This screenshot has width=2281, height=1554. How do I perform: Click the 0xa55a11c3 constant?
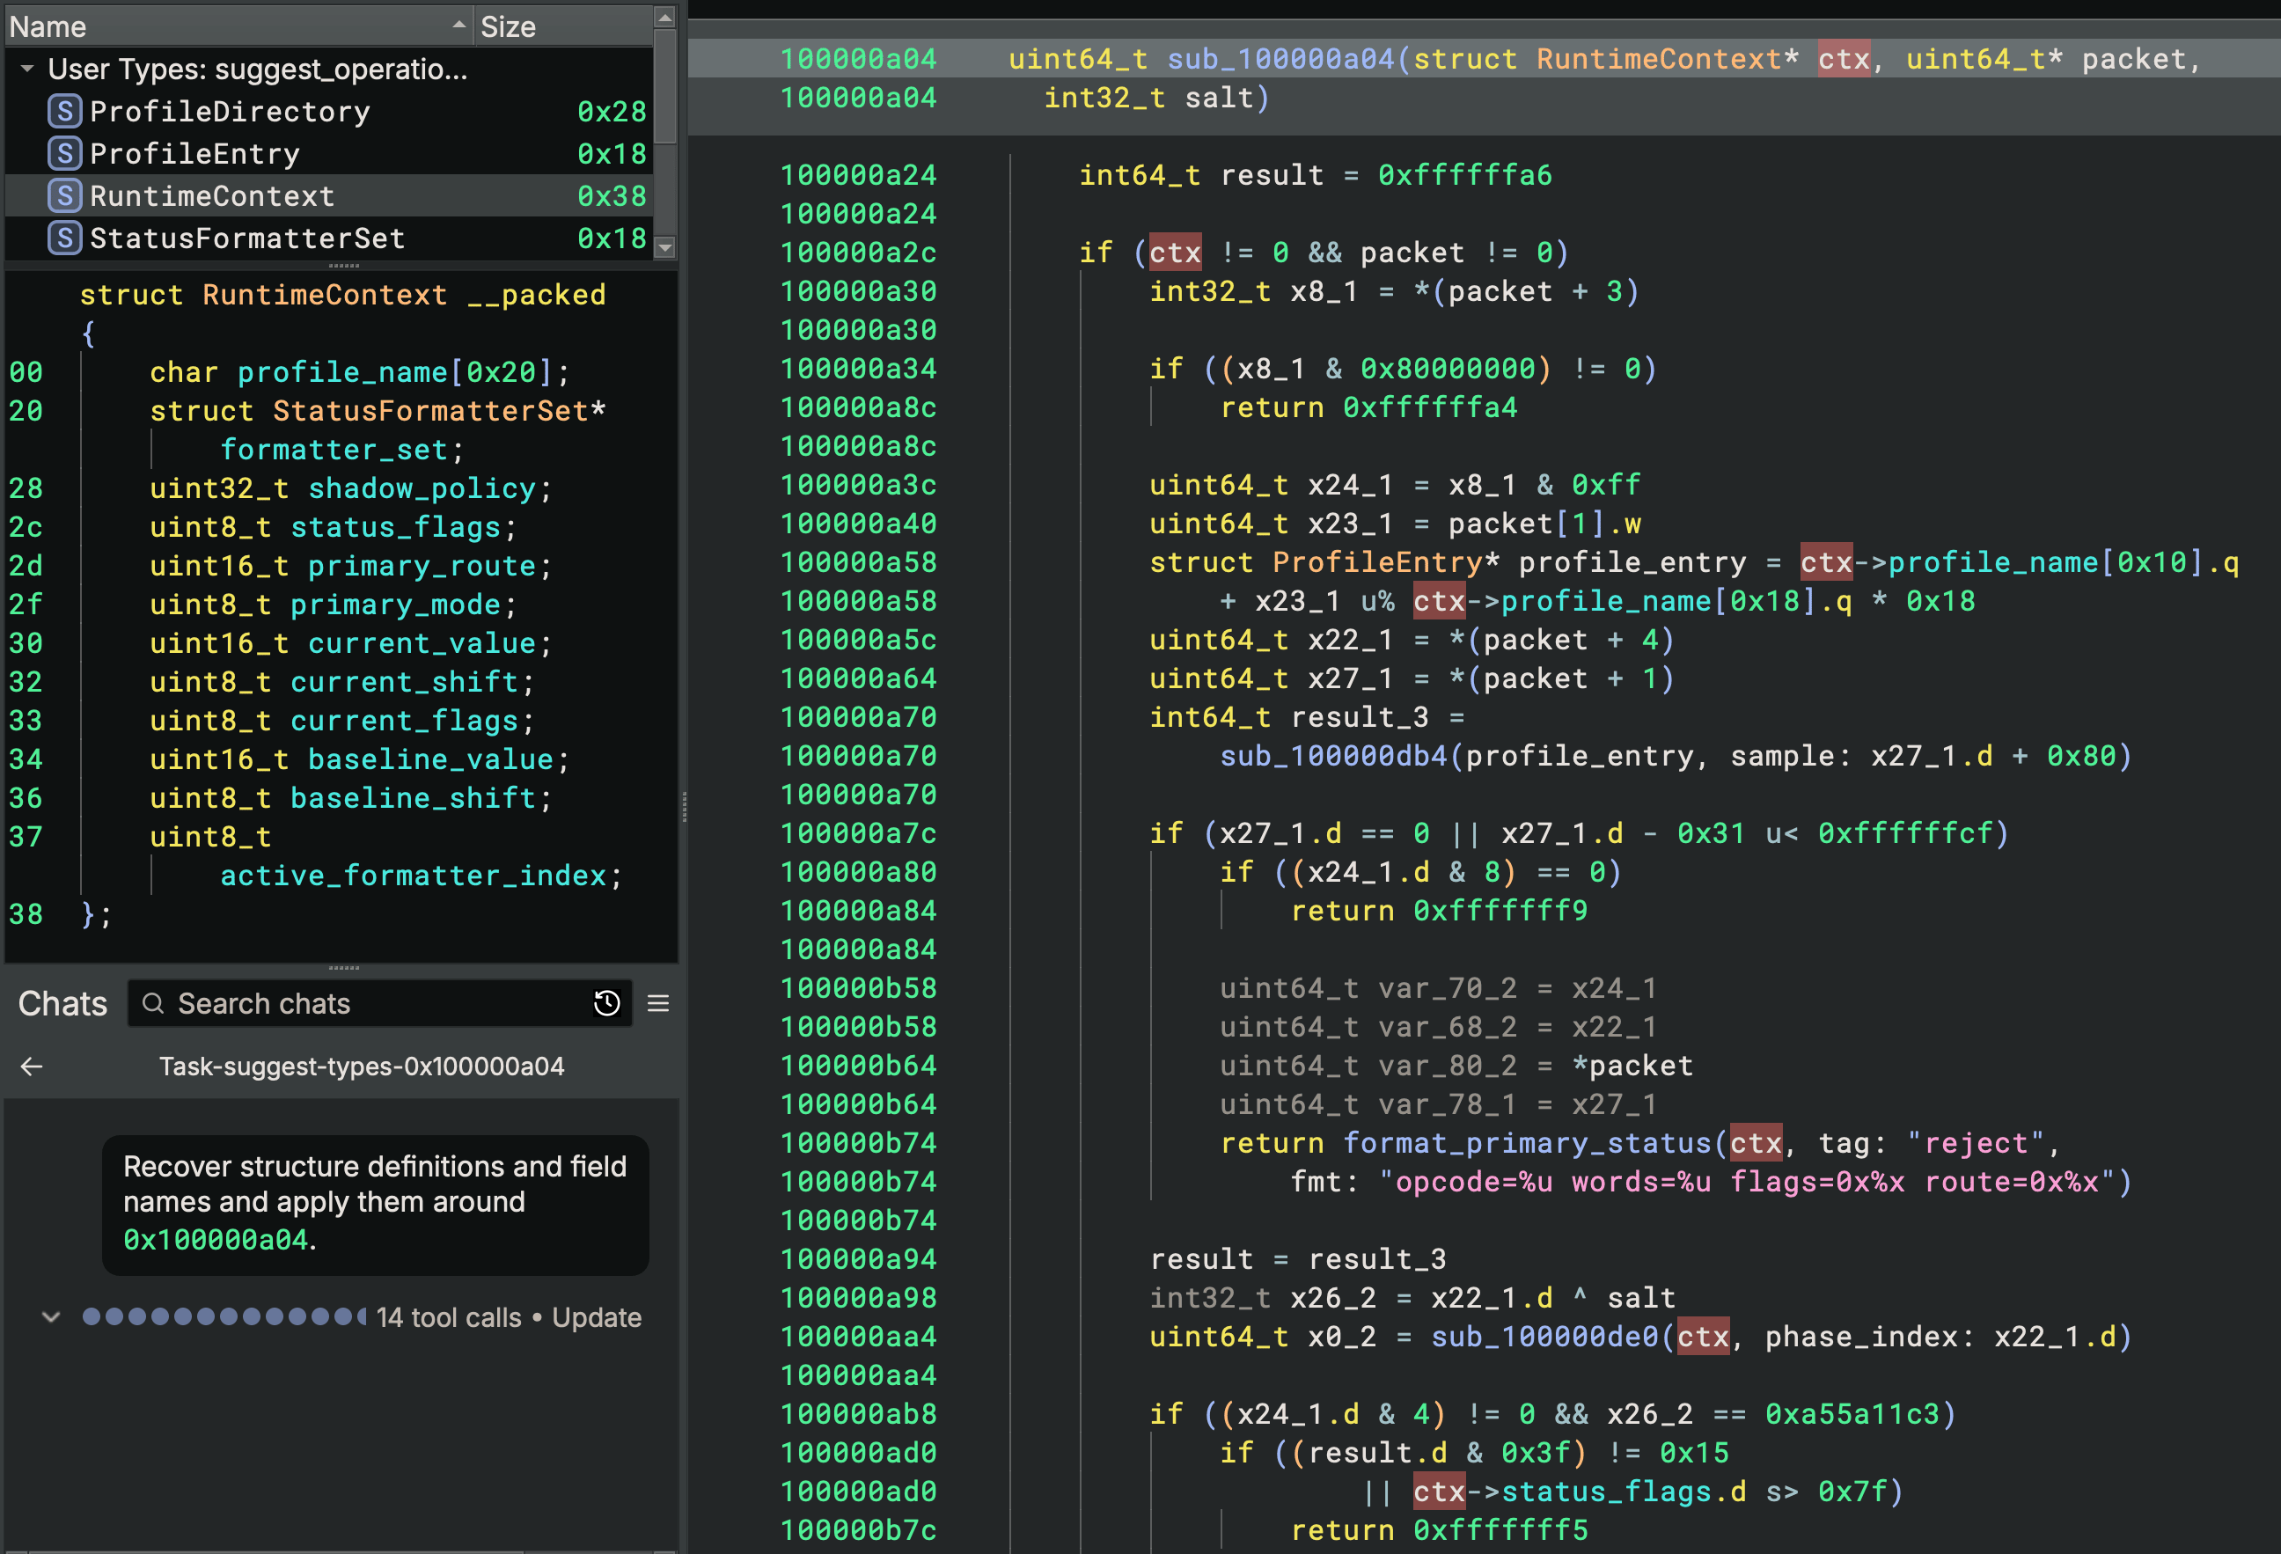pos(1853,1413)
